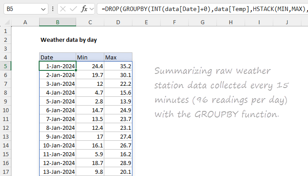Screen dimensions: 308x176
Task: Select column J header
Action: click(x=287, y=22)
